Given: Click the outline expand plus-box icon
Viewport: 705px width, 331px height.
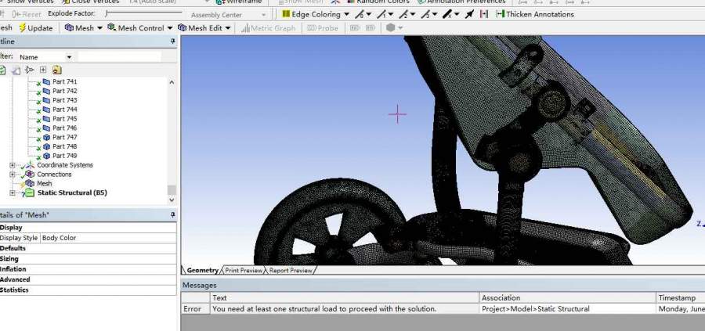Looking at the screenshot, I should 43,70.
